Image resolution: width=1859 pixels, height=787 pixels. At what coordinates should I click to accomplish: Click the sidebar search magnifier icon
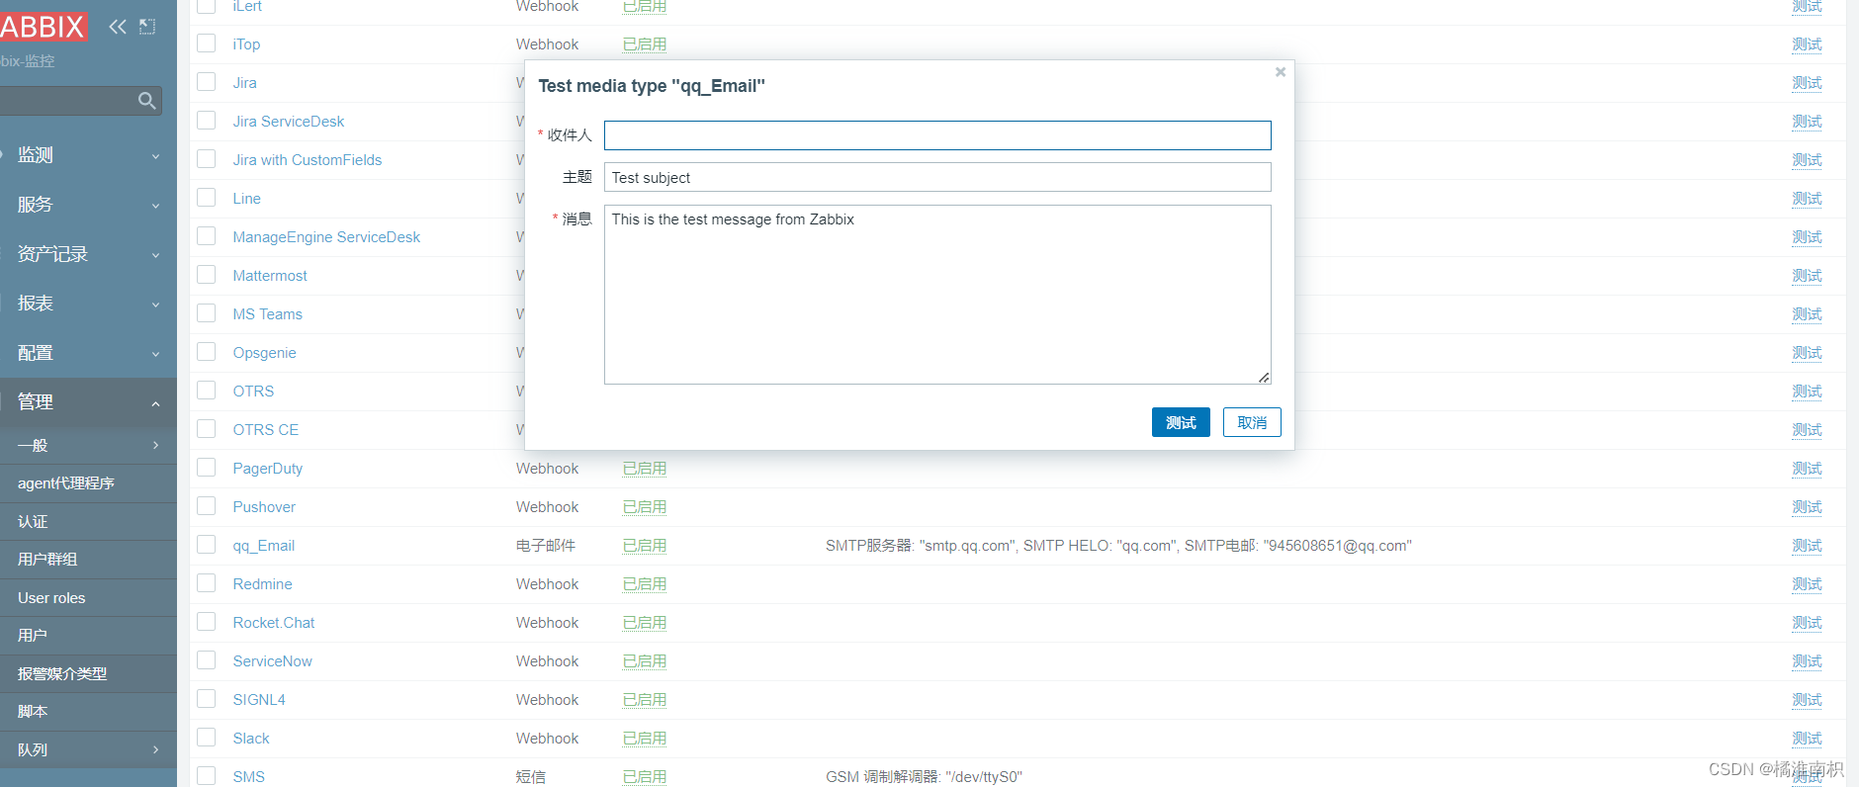tap(147, 101)
